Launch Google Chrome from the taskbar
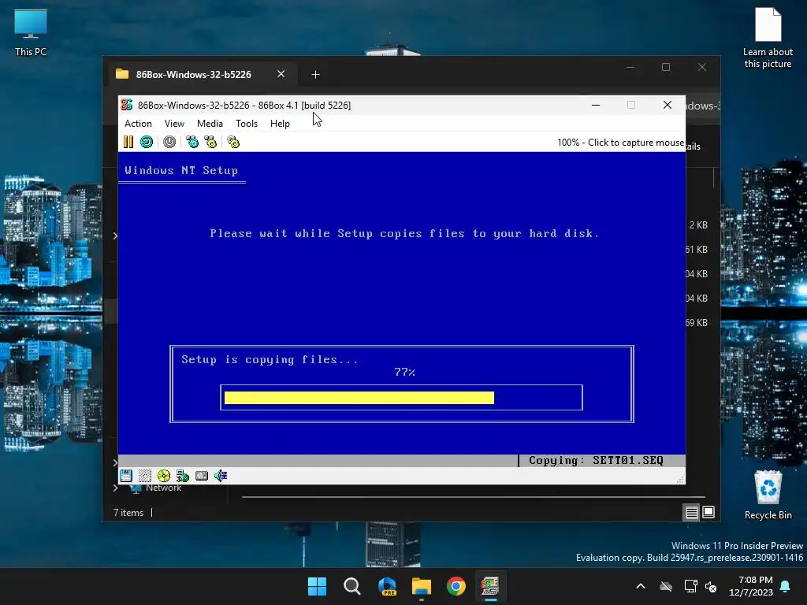Viewport: 807px width, 605px height. tap(456, 586)
